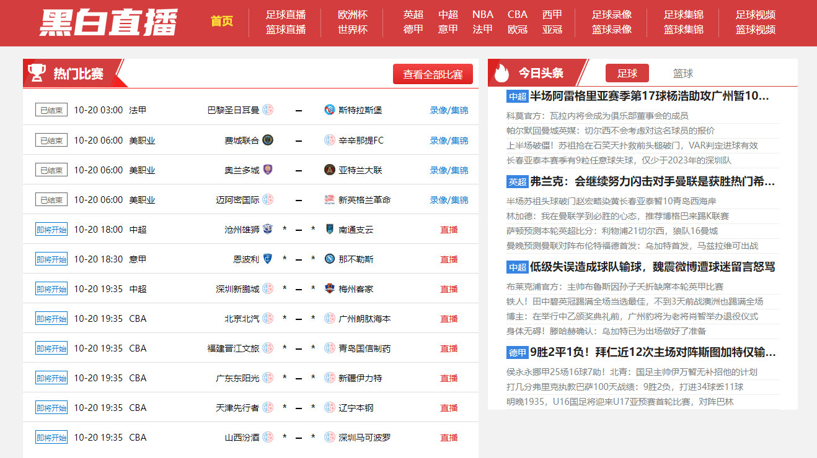Open 录像/集锦 for 巴黎圣日耳曼 match

click(x=449, y=110)
